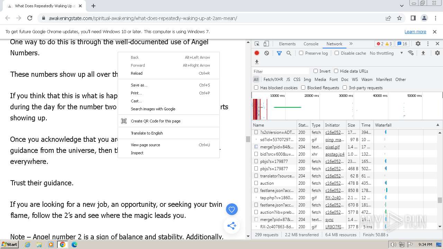Click the blue heart favorite button
This screenshot has width=443, height=249.
pyautogui.click(x=232, y=209)
